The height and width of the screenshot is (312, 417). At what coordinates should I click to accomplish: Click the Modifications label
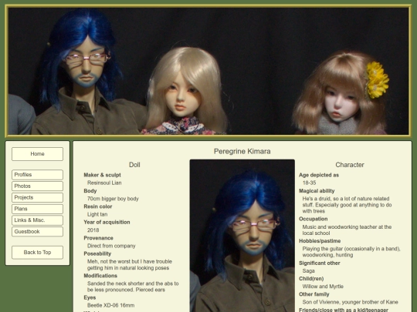pos(100,276)
